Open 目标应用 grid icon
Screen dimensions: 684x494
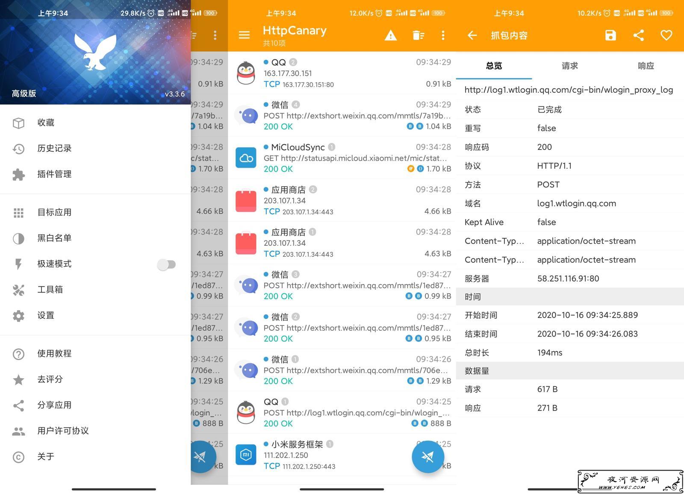tap(18, 213)
